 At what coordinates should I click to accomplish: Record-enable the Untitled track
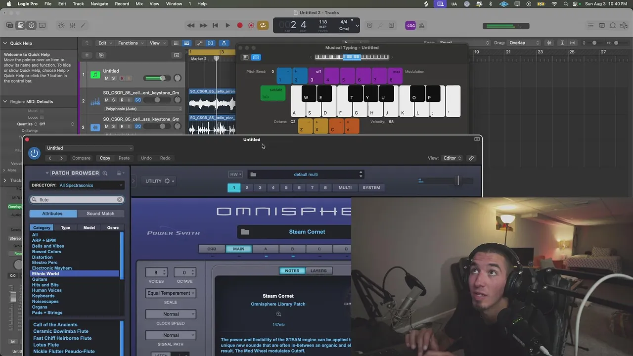[x=122, y=78]
